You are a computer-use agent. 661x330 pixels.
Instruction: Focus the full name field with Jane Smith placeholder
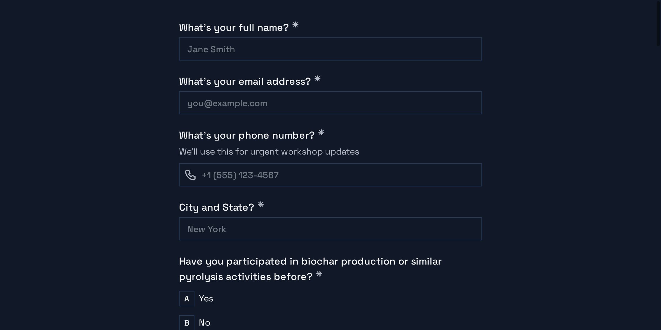click(x=330, y=49)
